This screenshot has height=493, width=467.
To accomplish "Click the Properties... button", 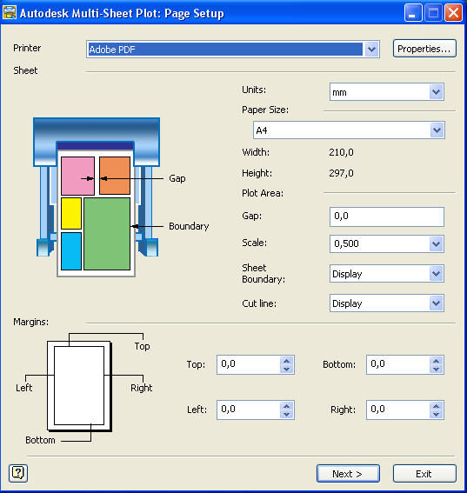I will tap(424, 49).
